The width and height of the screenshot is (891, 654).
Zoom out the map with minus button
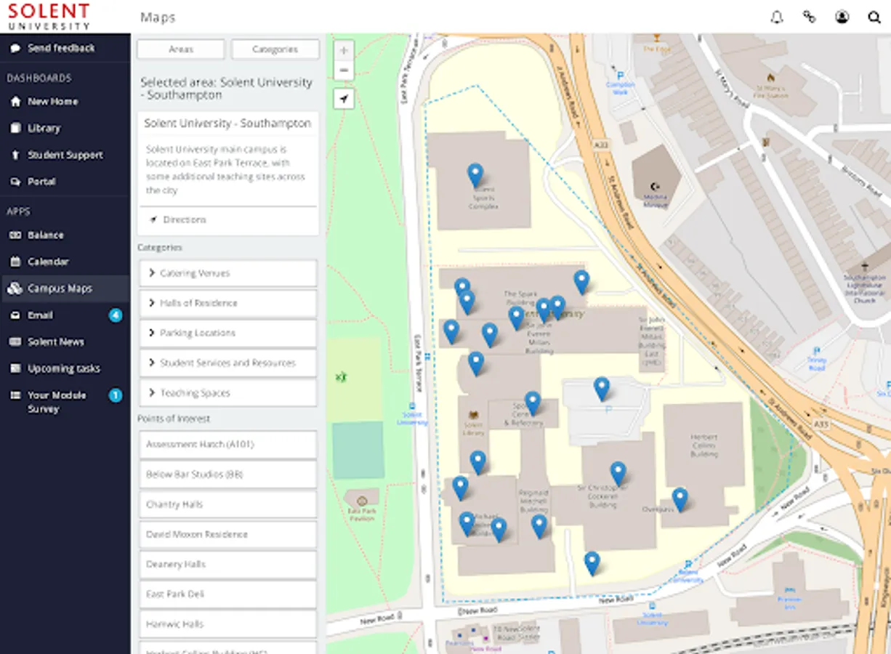click(344, 70)
